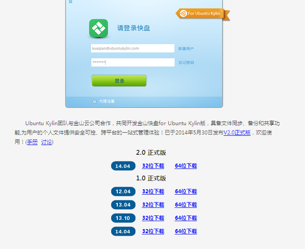Click the For Ubuntu Kylin ribbon badge
The width and height of the screenshot is (305, 249).
(203, 14)
